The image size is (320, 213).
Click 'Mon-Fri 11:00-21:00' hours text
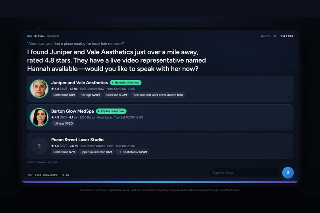pos(121,146)
